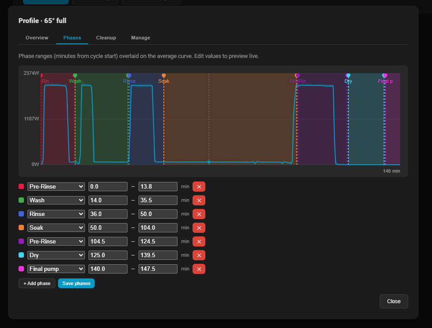Click the Save phases button
Image resolution: width=432 pixels, height=328 pixels.
tap(76, 283)
